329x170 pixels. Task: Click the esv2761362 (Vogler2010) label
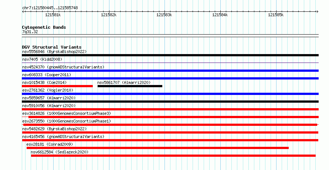pos(48,90)
